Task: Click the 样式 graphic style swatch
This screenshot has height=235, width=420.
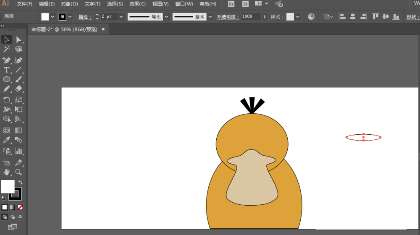Action: pyautogui.click(x=290, y=17)
